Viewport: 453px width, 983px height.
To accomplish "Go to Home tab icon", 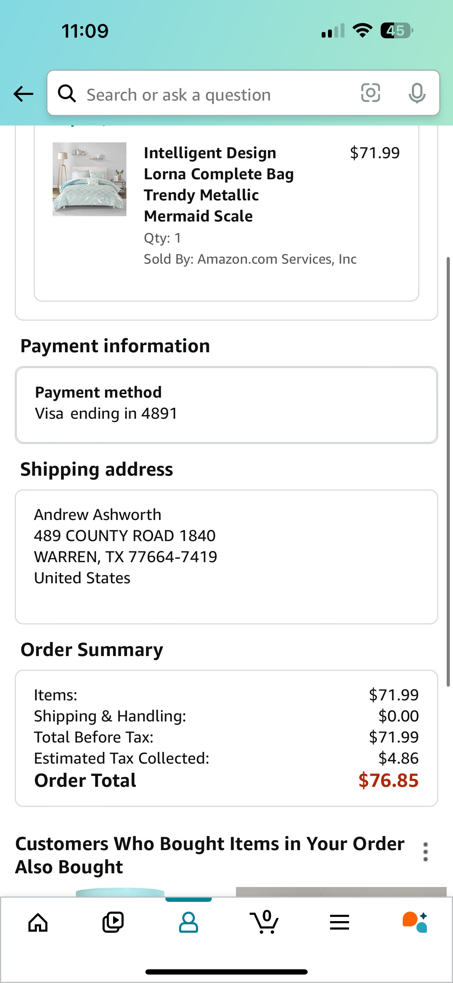I will (x=38, y=923).
